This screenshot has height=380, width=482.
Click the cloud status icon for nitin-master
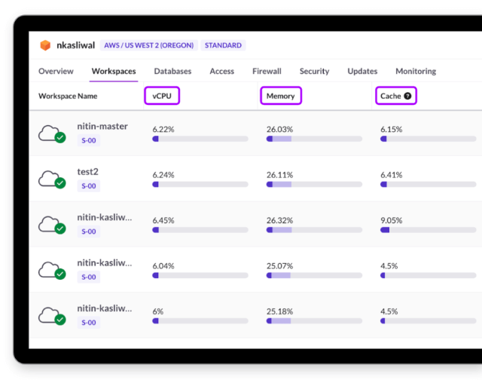point(52,134)
